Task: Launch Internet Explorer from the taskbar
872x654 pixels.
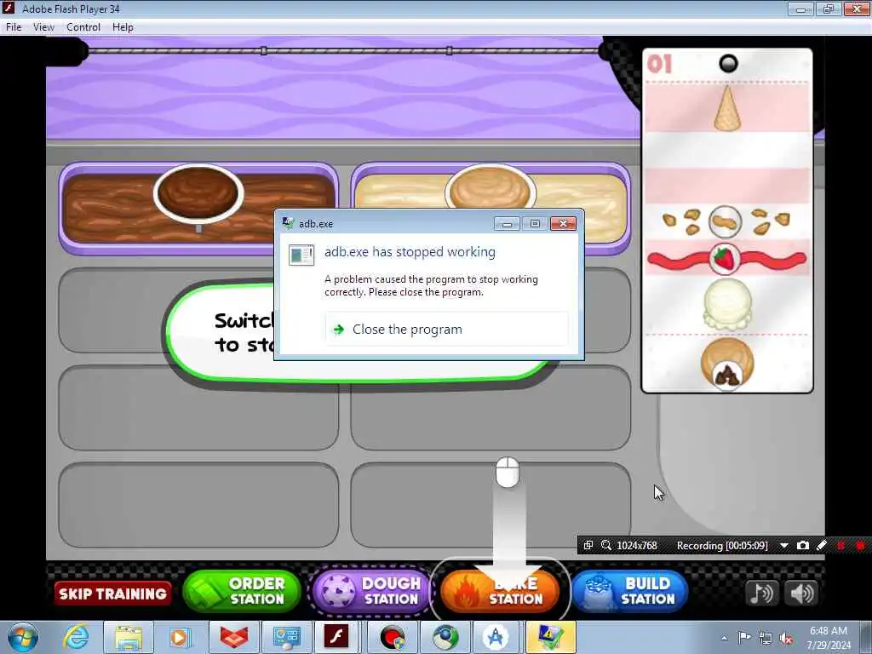Action: pyautogui.click(x=76, y=637)
